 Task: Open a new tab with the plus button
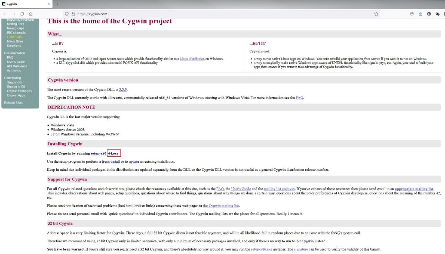click(x=57, y=4)
